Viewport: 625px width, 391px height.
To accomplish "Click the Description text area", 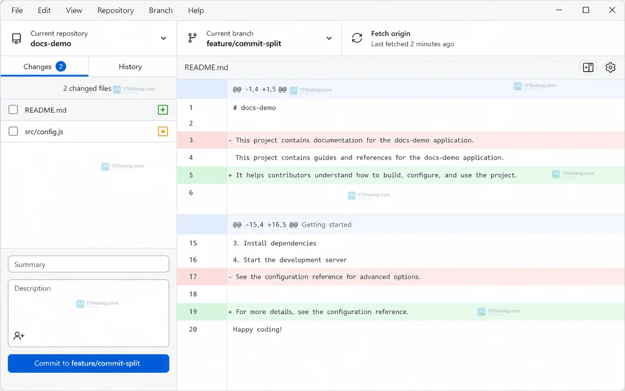I will (88, 313).
